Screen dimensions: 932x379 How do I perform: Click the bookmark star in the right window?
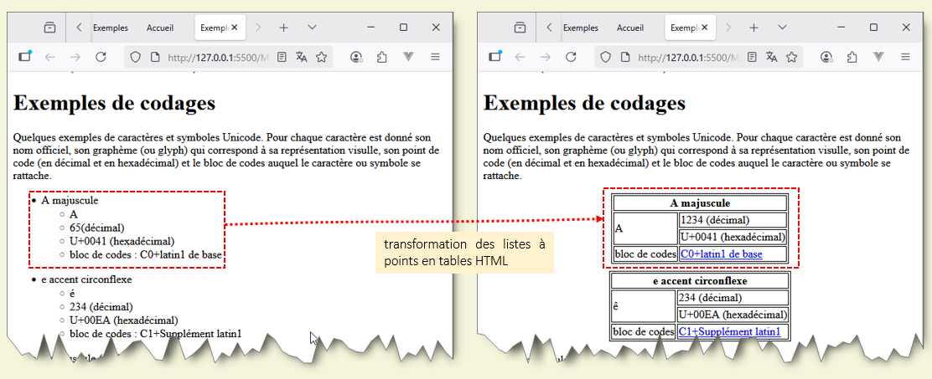(x=791, y=58)
